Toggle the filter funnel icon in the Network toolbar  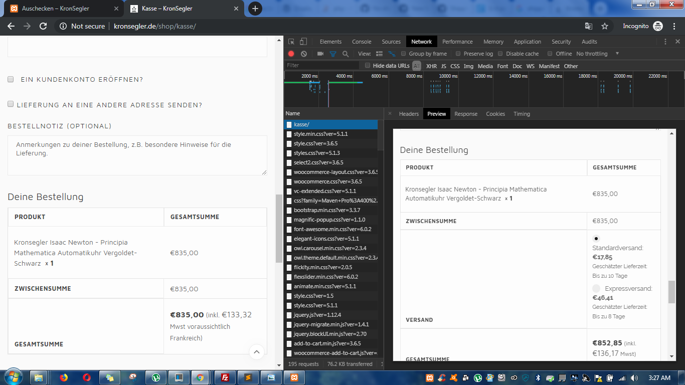coord(332,54)
